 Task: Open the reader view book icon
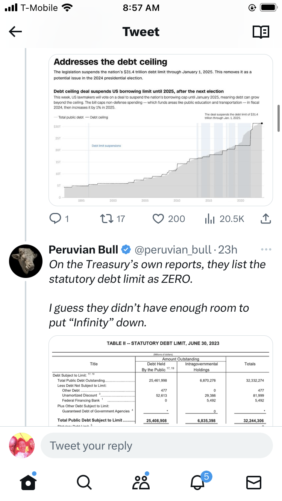pos(261,32)
